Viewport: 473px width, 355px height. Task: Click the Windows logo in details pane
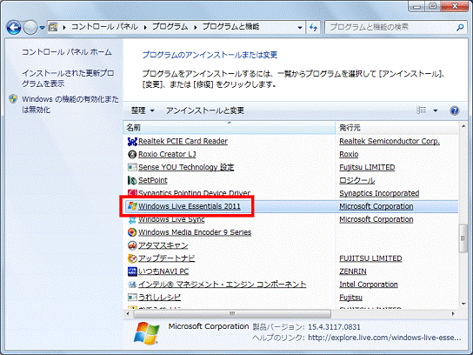click(x=147, y=333)
